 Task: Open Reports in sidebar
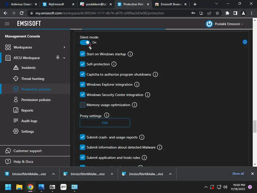tap(27, 110)
